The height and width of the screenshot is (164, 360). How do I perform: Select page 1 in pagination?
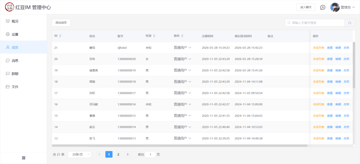[x=109, y=155]
